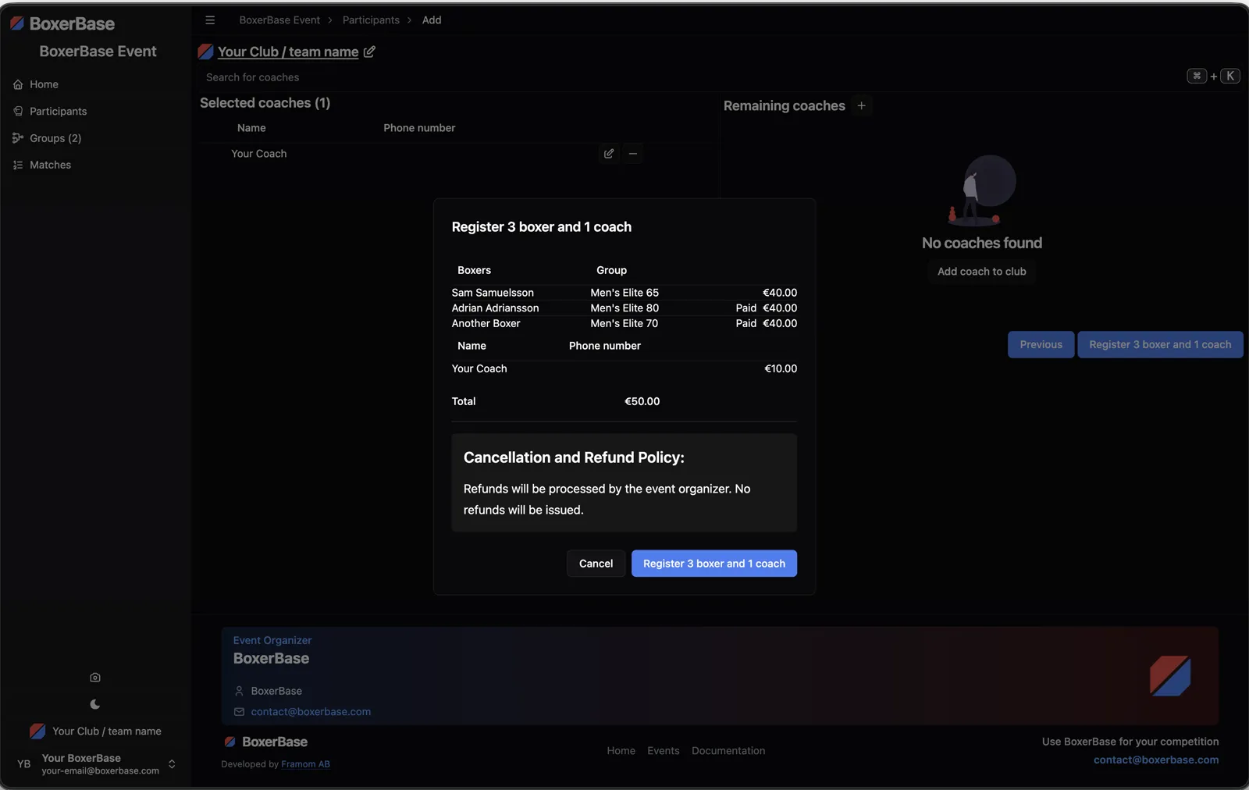Open the Framom AB developer link
1249x790 pixels.
click(305, 764)
